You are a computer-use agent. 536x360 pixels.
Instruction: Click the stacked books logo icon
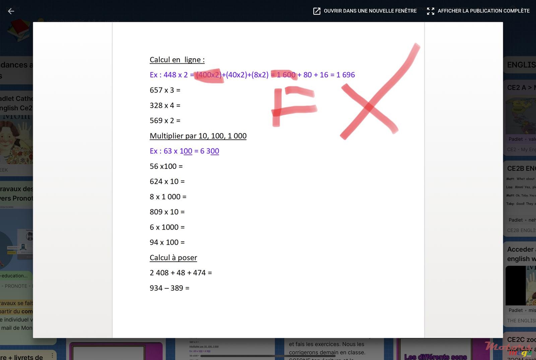click(x=19, y=31)
